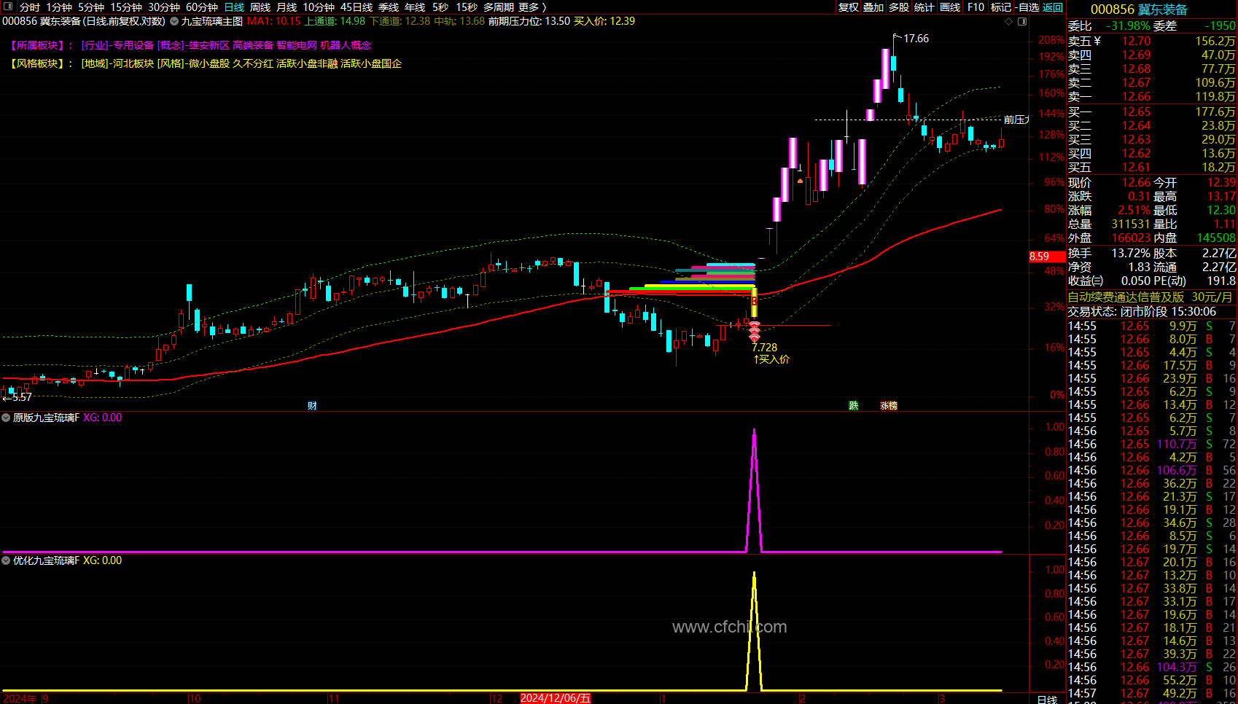Click the 智能电网 concept sector link
Image resolution: width=1238 pixels, height=704 pixels.
coord(297,45)
